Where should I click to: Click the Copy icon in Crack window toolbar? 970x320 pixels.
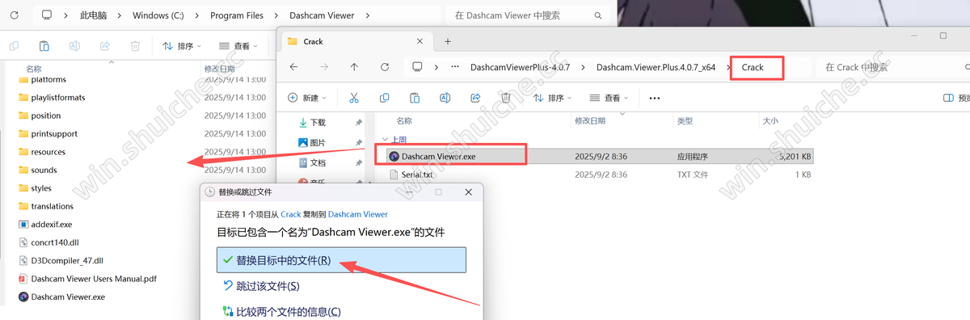384,98
